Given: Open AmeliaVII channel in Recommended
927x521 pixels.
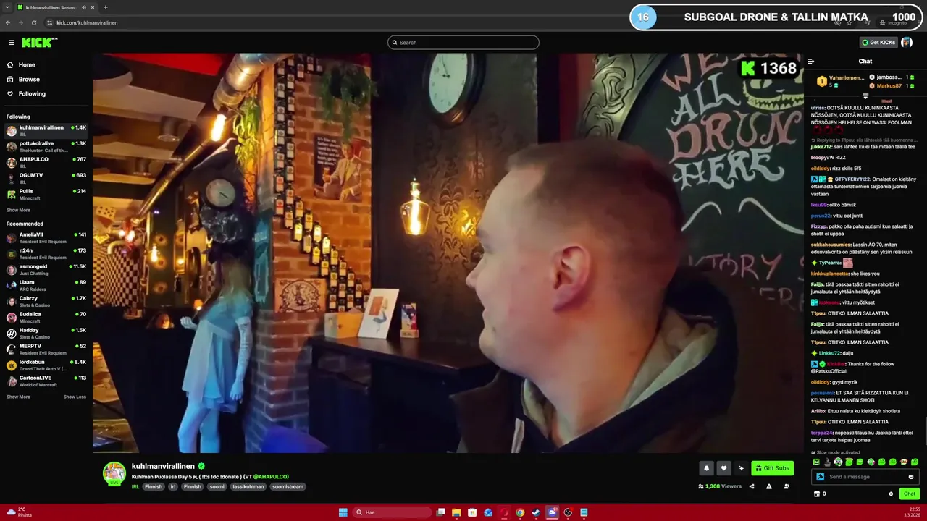Looking at the screenshot, I should (x=46, y=238).
